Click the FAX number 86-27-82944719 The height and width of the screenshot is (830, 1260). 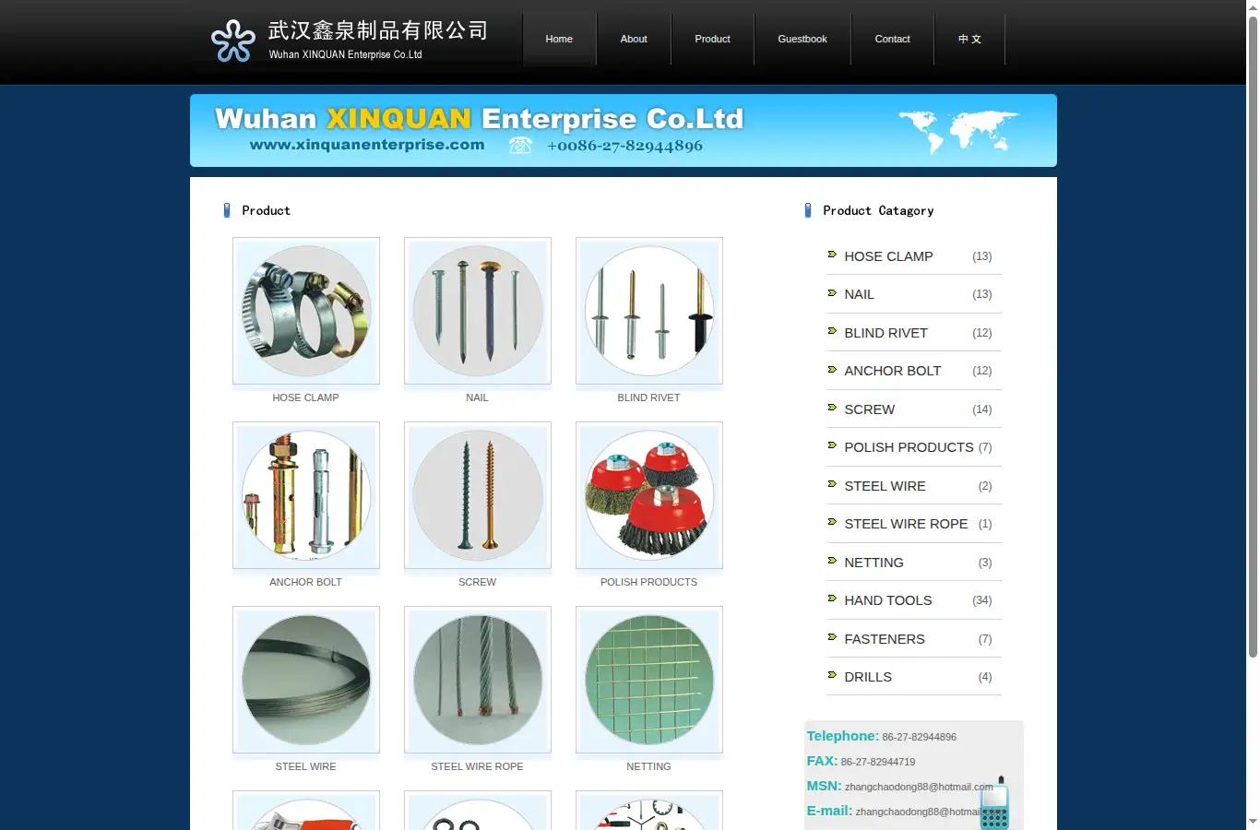point(878,762)
